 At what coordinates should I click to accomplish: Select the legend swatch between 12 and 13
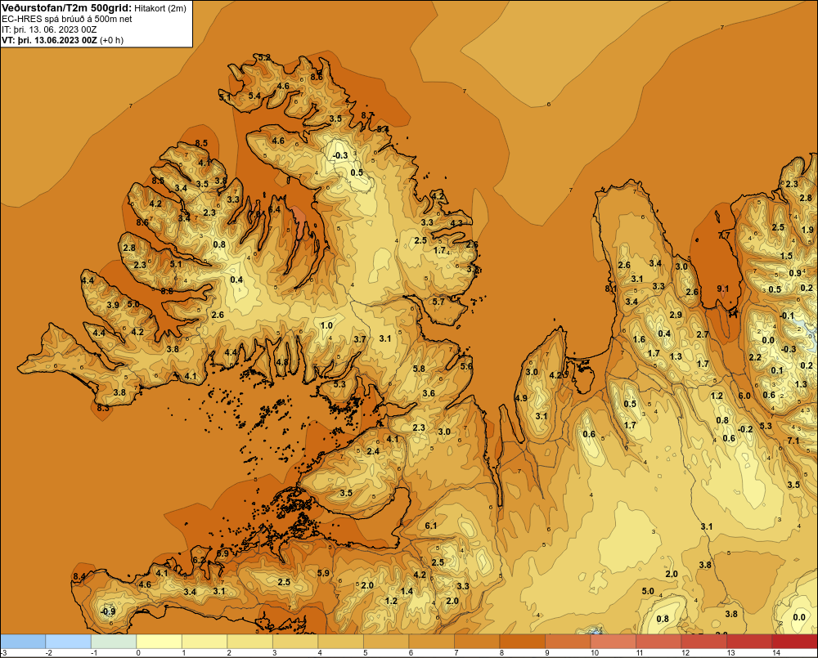point(703,642)
